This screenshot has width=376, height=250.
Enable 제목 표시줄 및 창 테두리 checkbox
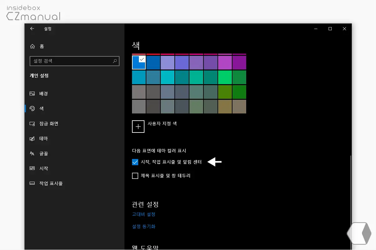(x=135, y=176)
